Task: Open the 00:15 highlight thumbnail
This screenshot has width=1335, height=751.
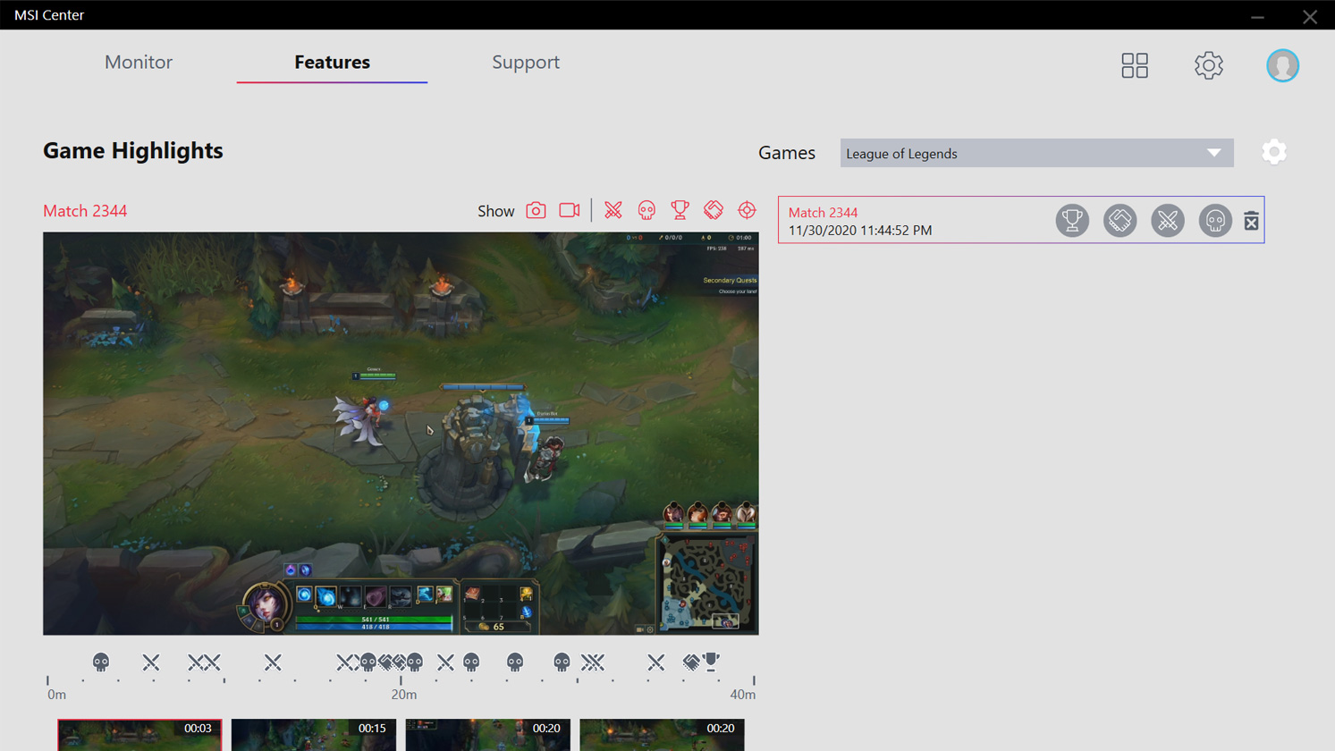Action: pos(314,736)
